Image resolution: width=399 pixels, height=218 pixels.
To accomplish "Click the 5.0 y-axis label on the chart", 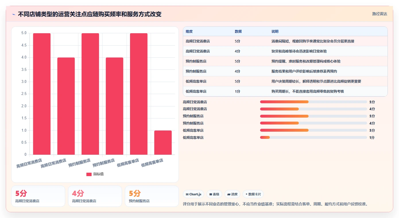I will (24, 33).
